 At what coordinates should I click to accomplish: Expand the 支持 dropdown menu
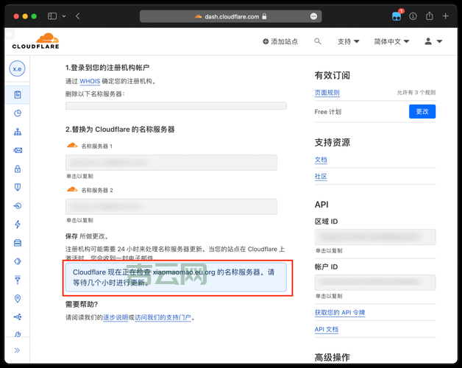(x=348, y=42)
